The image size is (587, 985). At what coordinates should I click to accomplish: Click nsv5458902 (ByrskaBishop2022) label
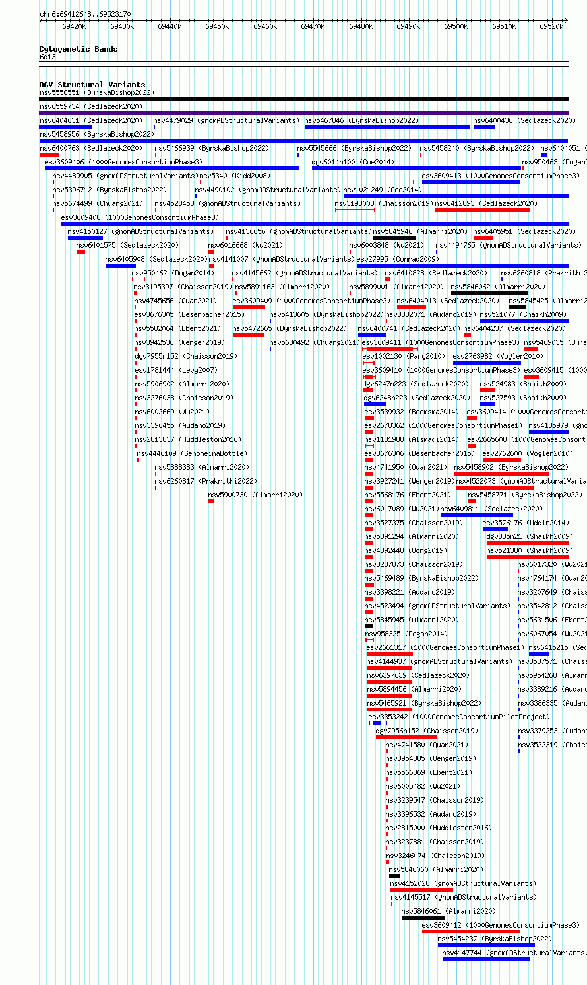510,468
